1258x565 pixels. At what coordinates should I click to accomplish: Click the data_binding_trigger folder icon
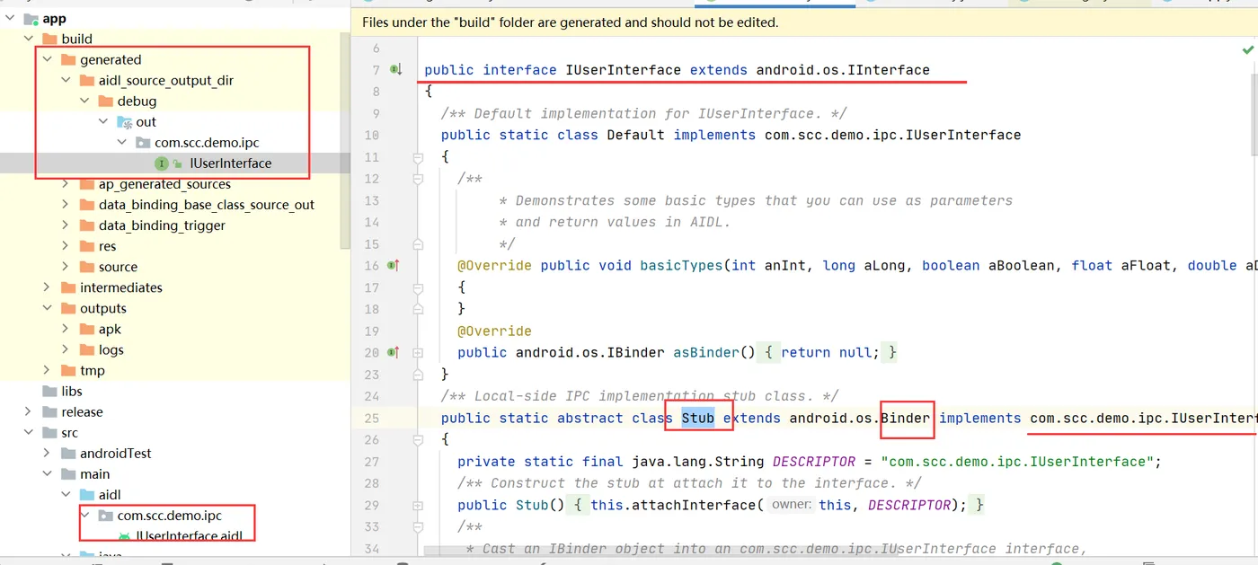pyautogui.click(x=86, y=225)
